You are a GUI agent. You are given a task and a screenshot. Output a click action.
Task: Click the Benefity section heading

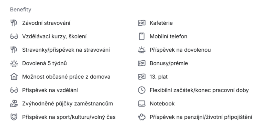pyautogui.click(x=20, y=10)
